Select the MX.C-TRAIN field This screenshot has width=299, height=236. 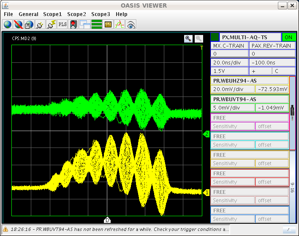230,46
